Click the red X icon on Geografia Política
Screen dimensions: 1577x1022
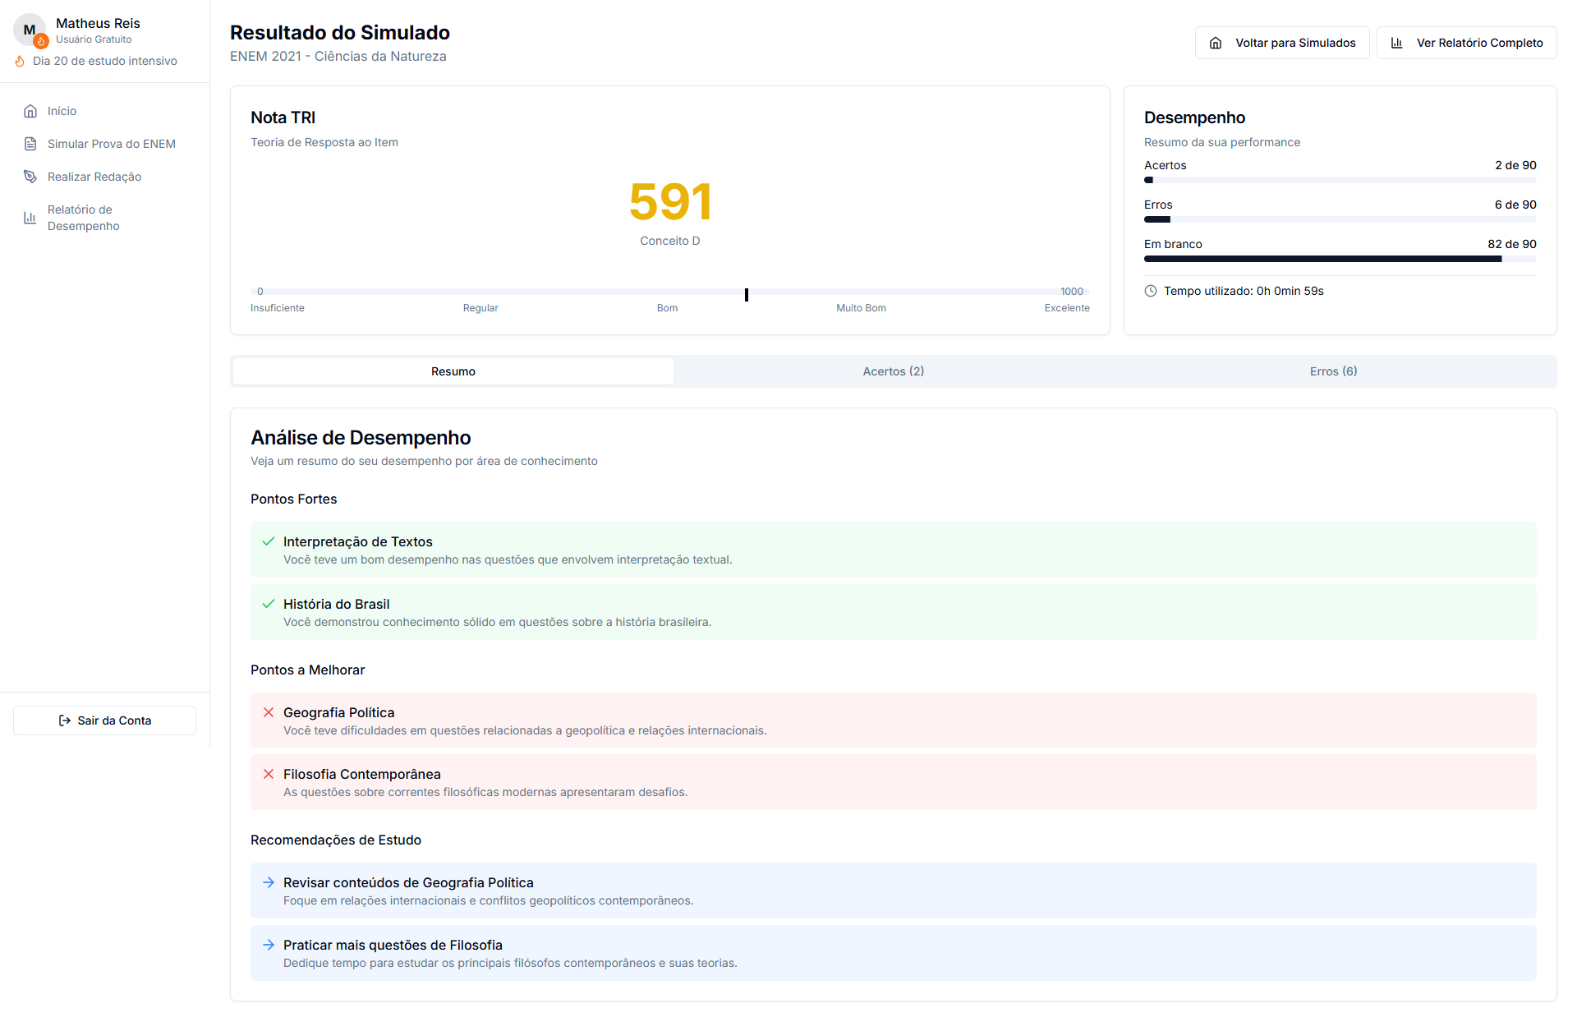pos(268,712)
